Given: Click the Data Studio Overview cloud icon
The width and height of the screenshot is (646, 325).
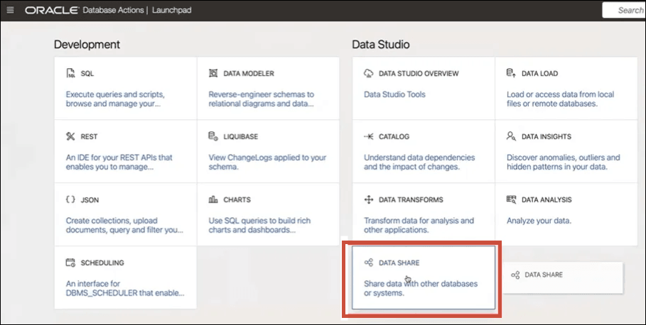Looking at the screenshot, I should click(369, 74).
